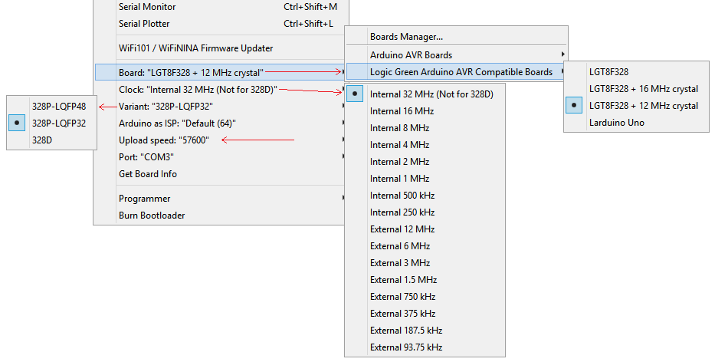Viewport: 715px width, 362px height.
Task: Select the 328D variant
Action: point(52,140)
